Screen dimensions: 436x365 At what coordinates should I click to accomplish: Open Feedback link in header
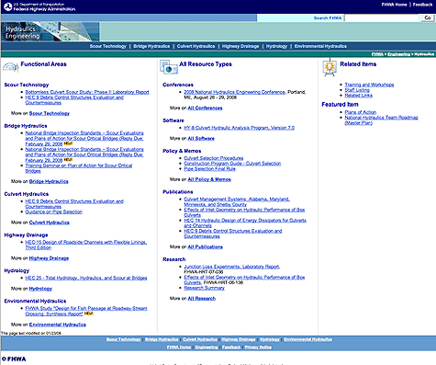(x=422, y=5)
